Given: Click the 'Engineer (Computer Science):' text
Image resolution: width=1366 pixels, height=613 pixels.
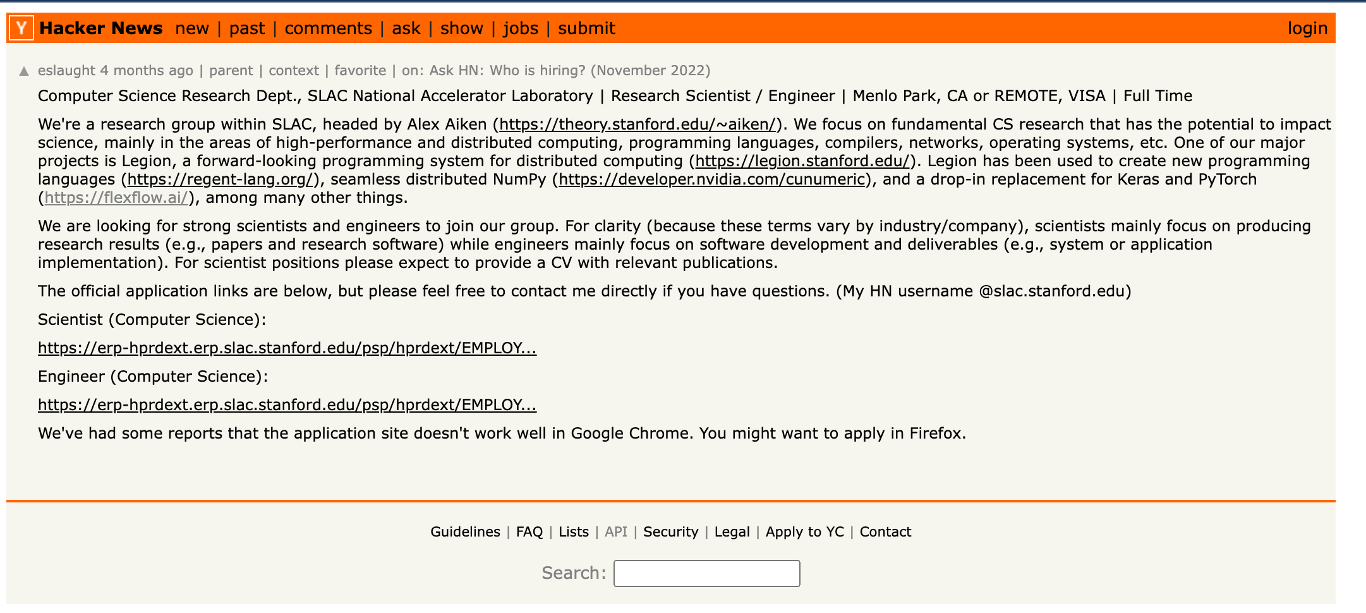Looking at the screenshot, I should [x=153, y=377].
